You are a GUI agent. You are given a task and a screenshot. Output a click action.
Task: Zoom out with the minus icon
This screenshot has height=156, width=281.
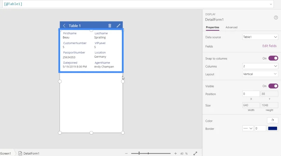coord(126,154)
